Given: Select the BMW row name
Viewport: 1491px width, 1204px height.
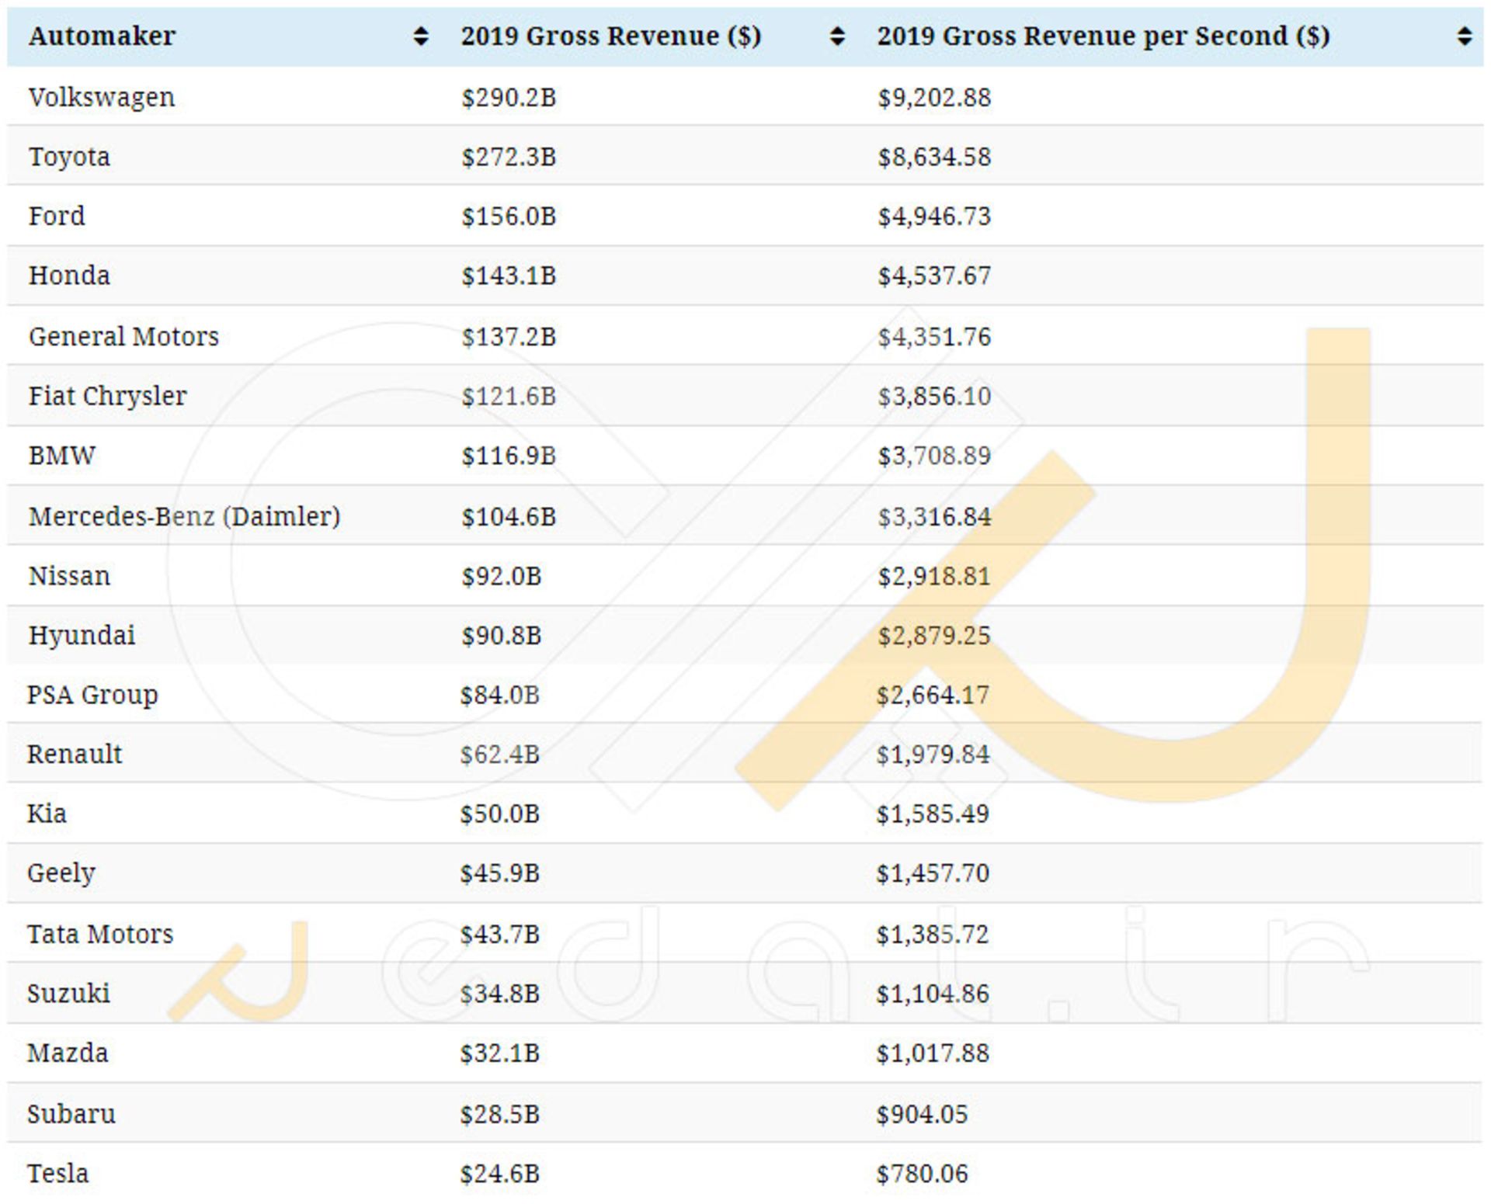Looking at the screenshot, I should (x=62, y=456).
